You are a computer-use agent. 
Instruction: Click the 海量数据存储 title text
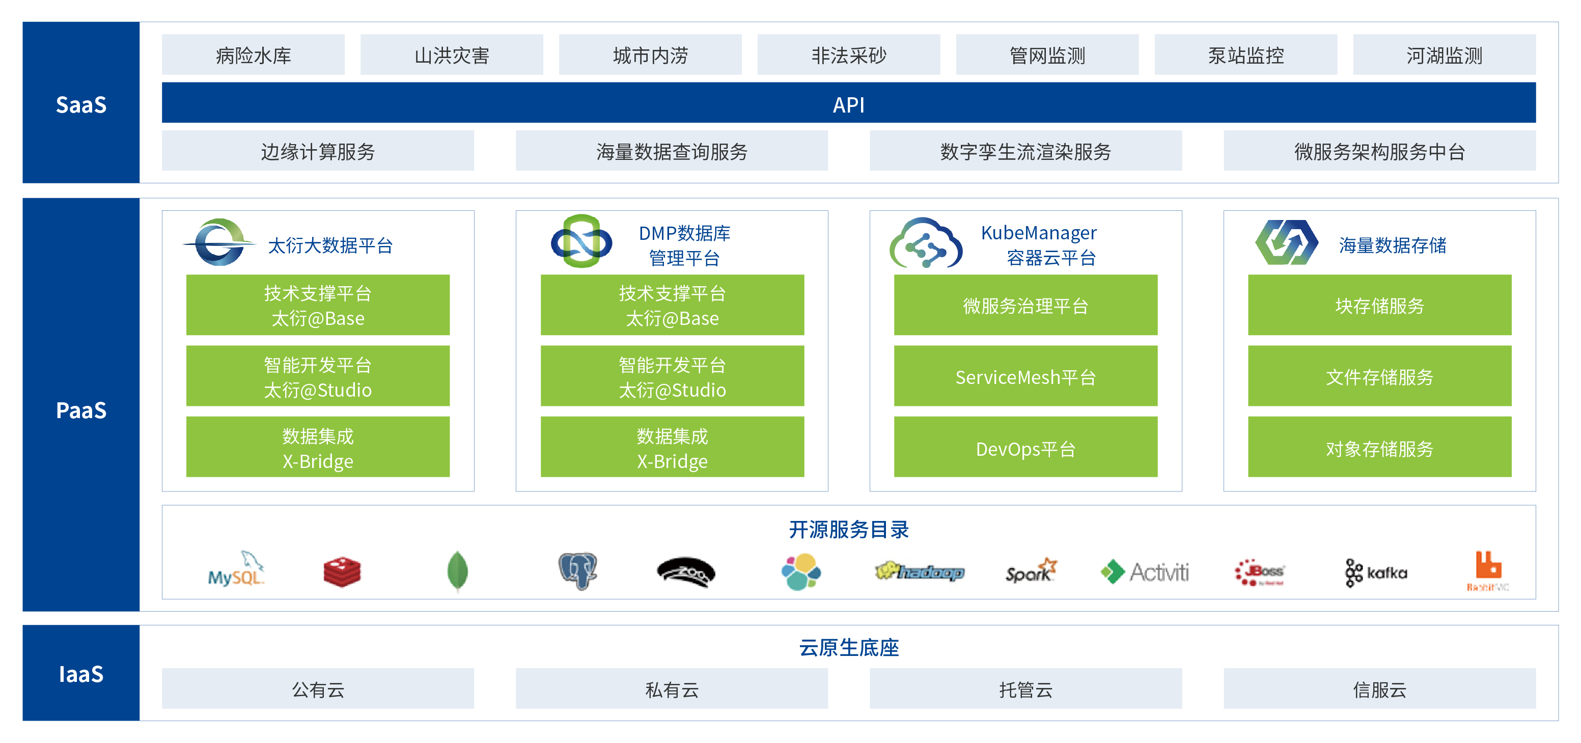tap(1393, 245)
